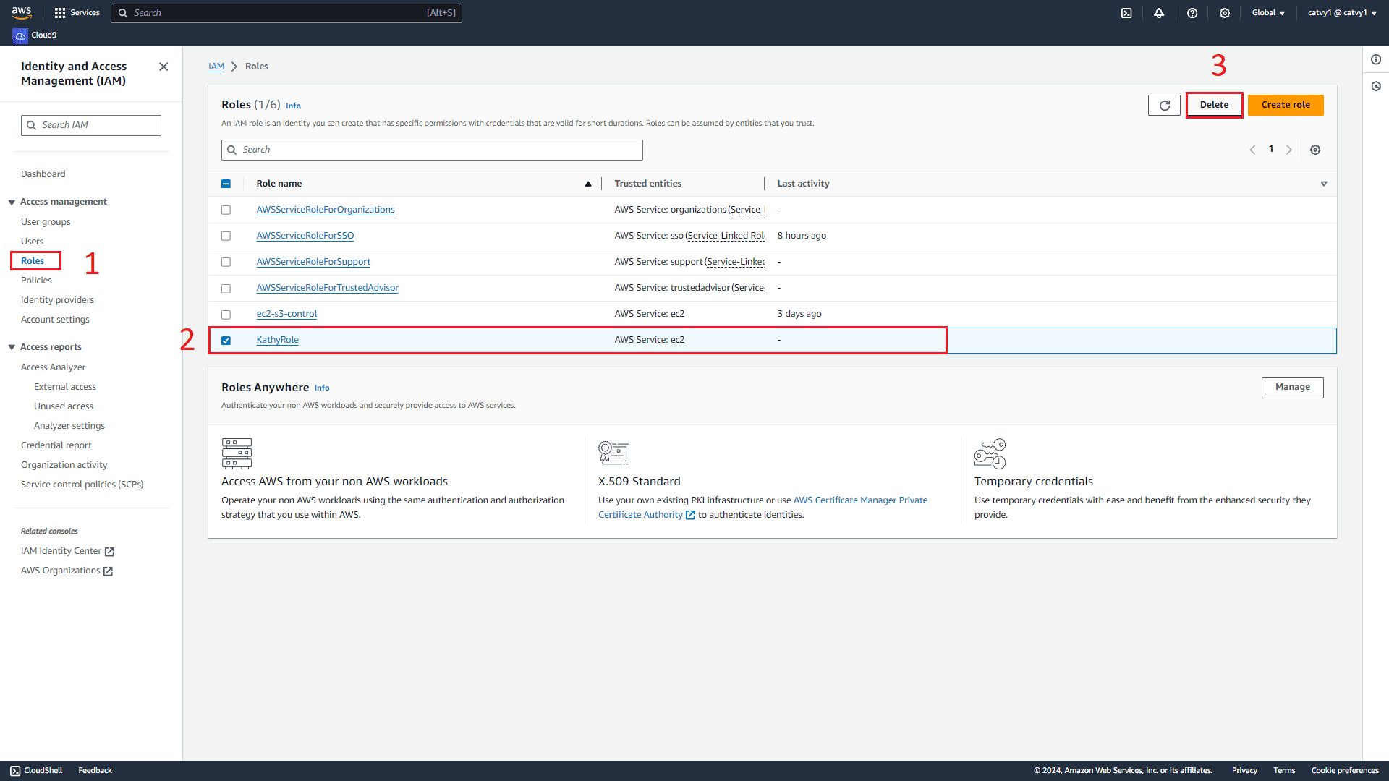Open Account settings in the sidebar
The width and height of the screenshot is (1389, 781).
55,320
